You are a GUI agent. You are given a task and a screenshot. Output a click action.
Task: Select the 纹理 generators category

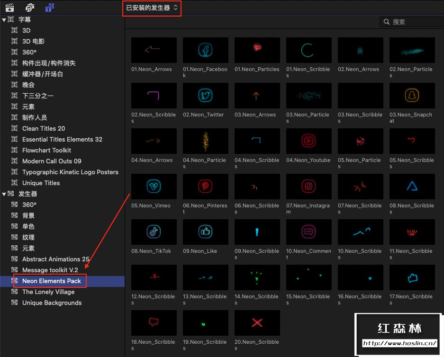pyautogui.click(x=62, y=237)
